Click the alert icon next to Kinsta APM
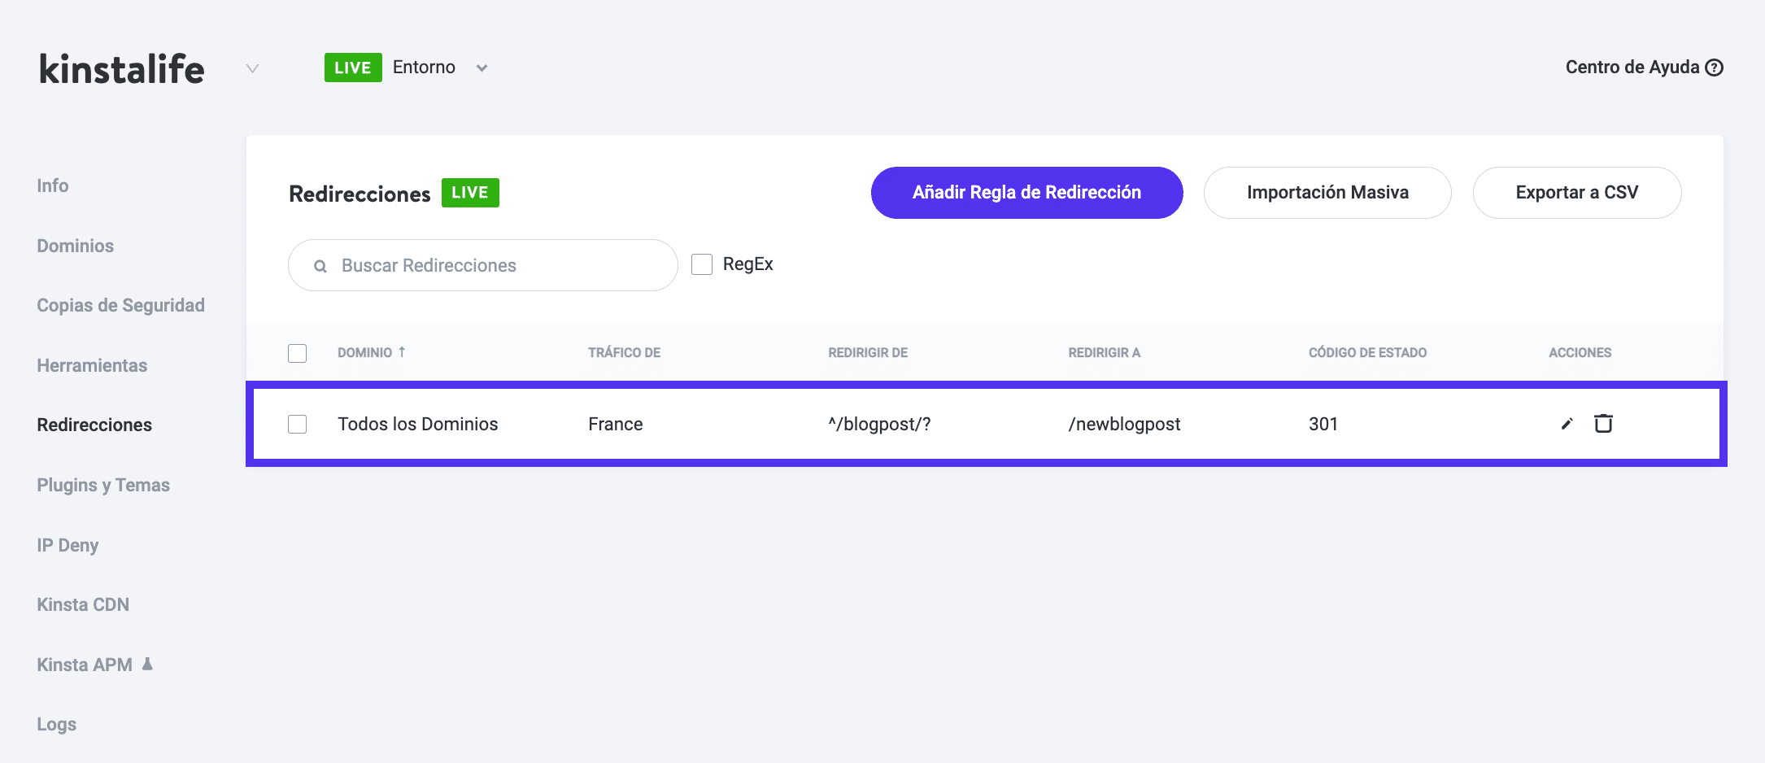1765x763 pixels. (146, 665)
